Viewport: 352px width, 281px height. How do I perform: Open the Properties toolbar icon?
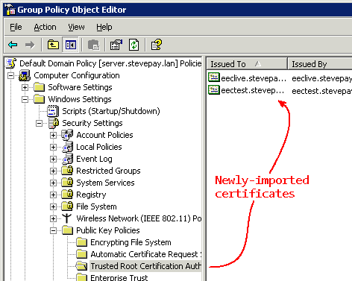pyautogui.click(x=116, y=45)
